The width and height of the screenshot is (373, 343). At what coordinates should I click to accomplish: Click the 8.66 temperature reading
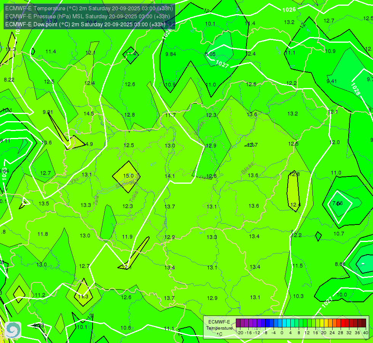tap(340, 264)
